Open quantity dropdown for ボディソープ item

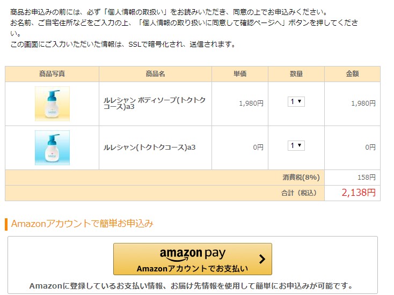(x=296, y=102)
